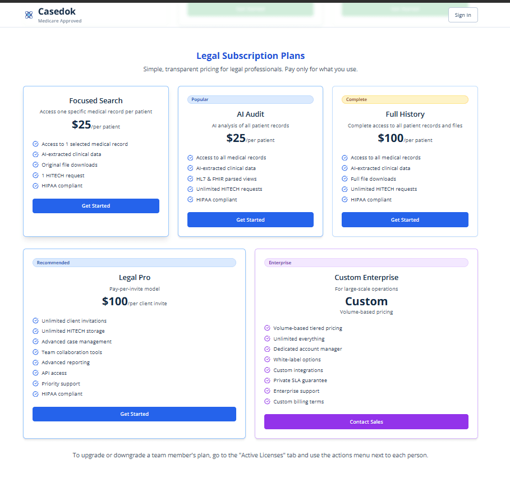Click the 'AI Audit' plan title
The height and width of the screenshot is (482, 510).
click(x=250, y=114)
